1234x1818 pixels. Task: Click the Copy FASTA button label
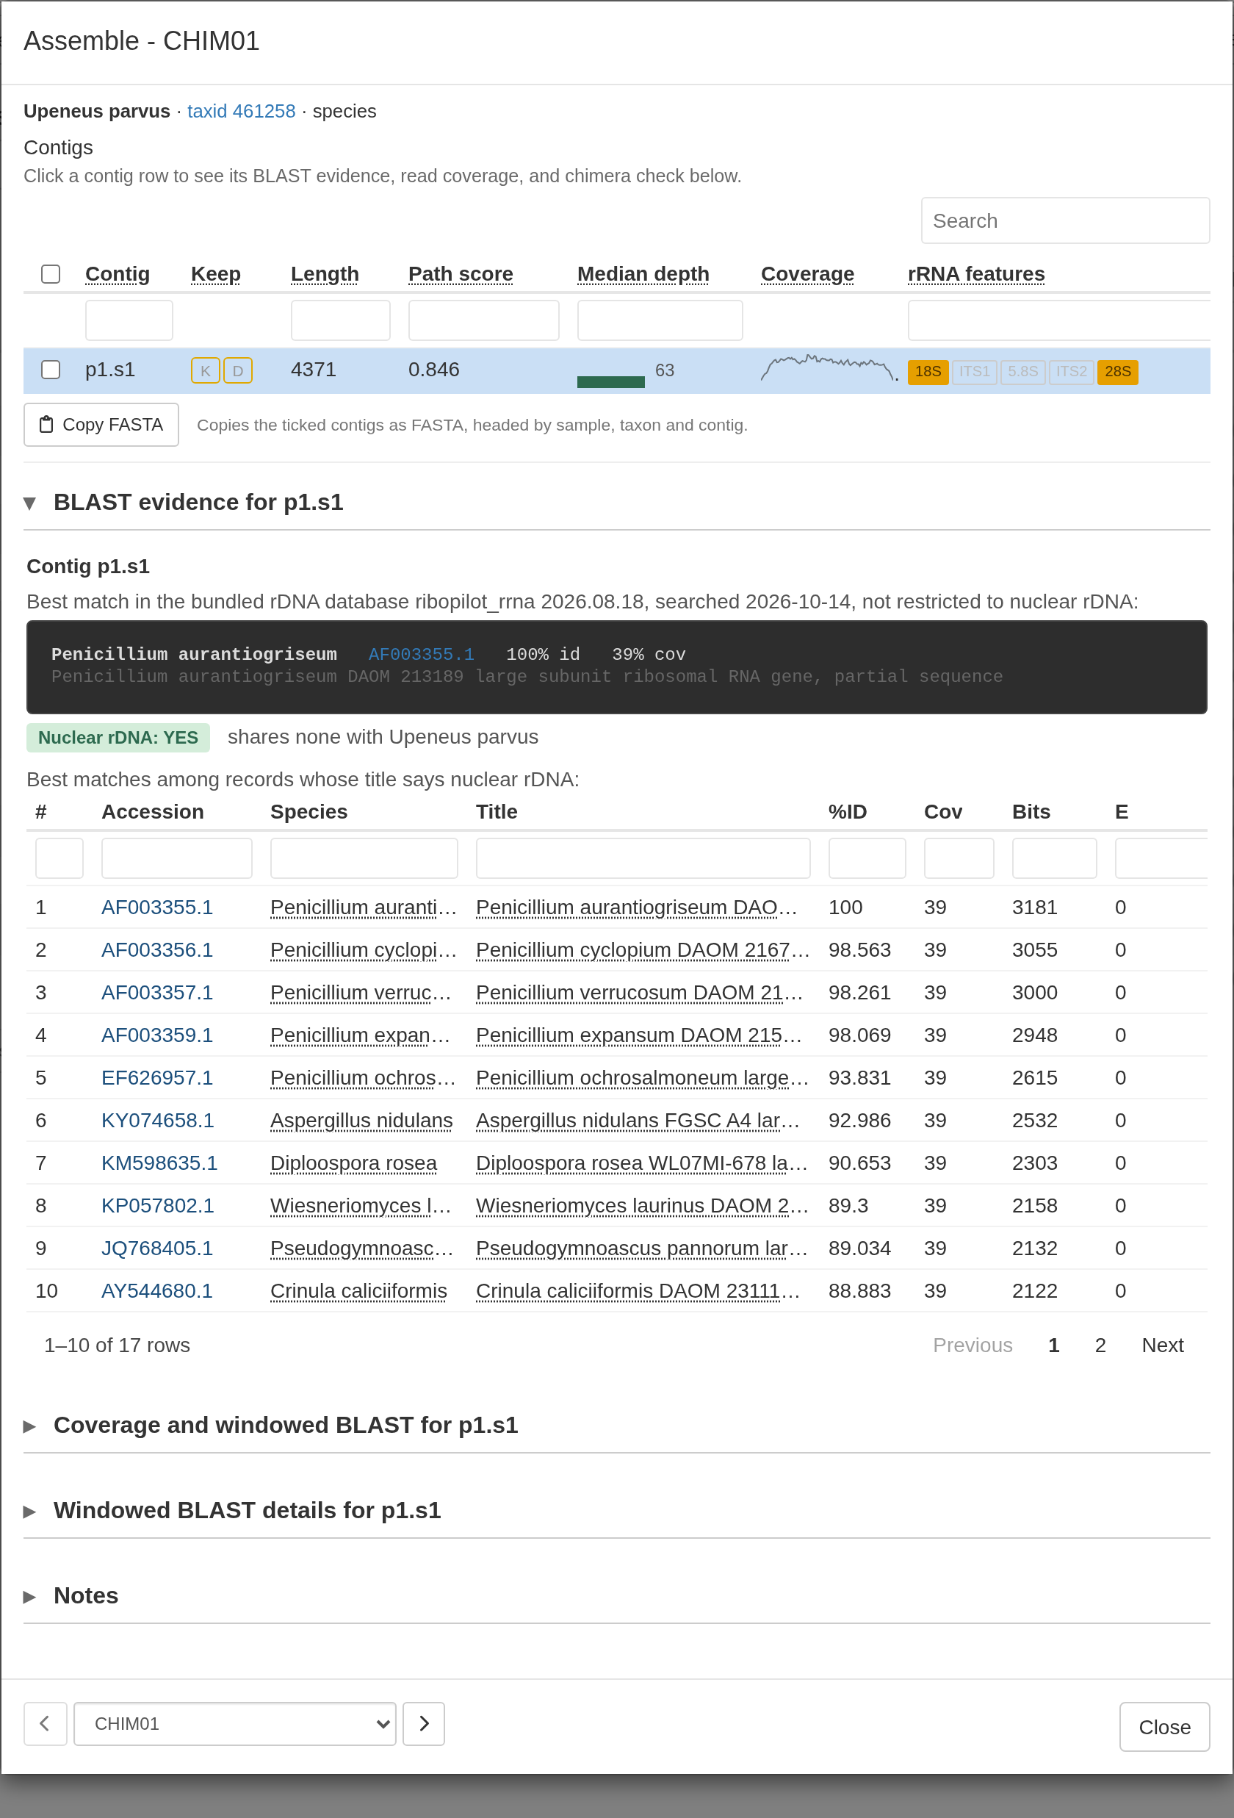click(112, 424)
